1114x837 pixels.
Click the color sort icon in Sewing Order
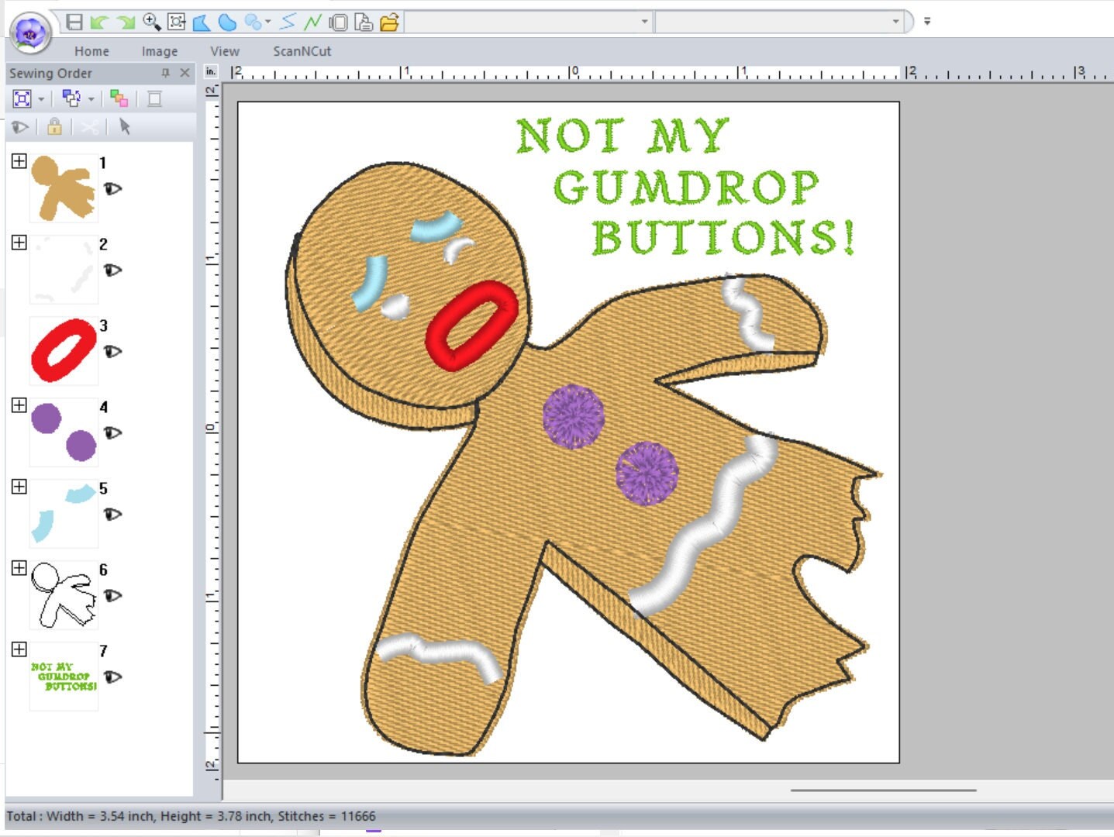(119, 99)
